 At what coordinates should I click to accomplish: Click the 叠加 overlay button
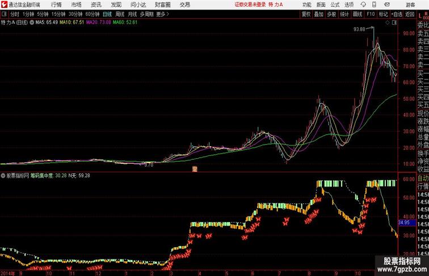(x=319, y=14)
